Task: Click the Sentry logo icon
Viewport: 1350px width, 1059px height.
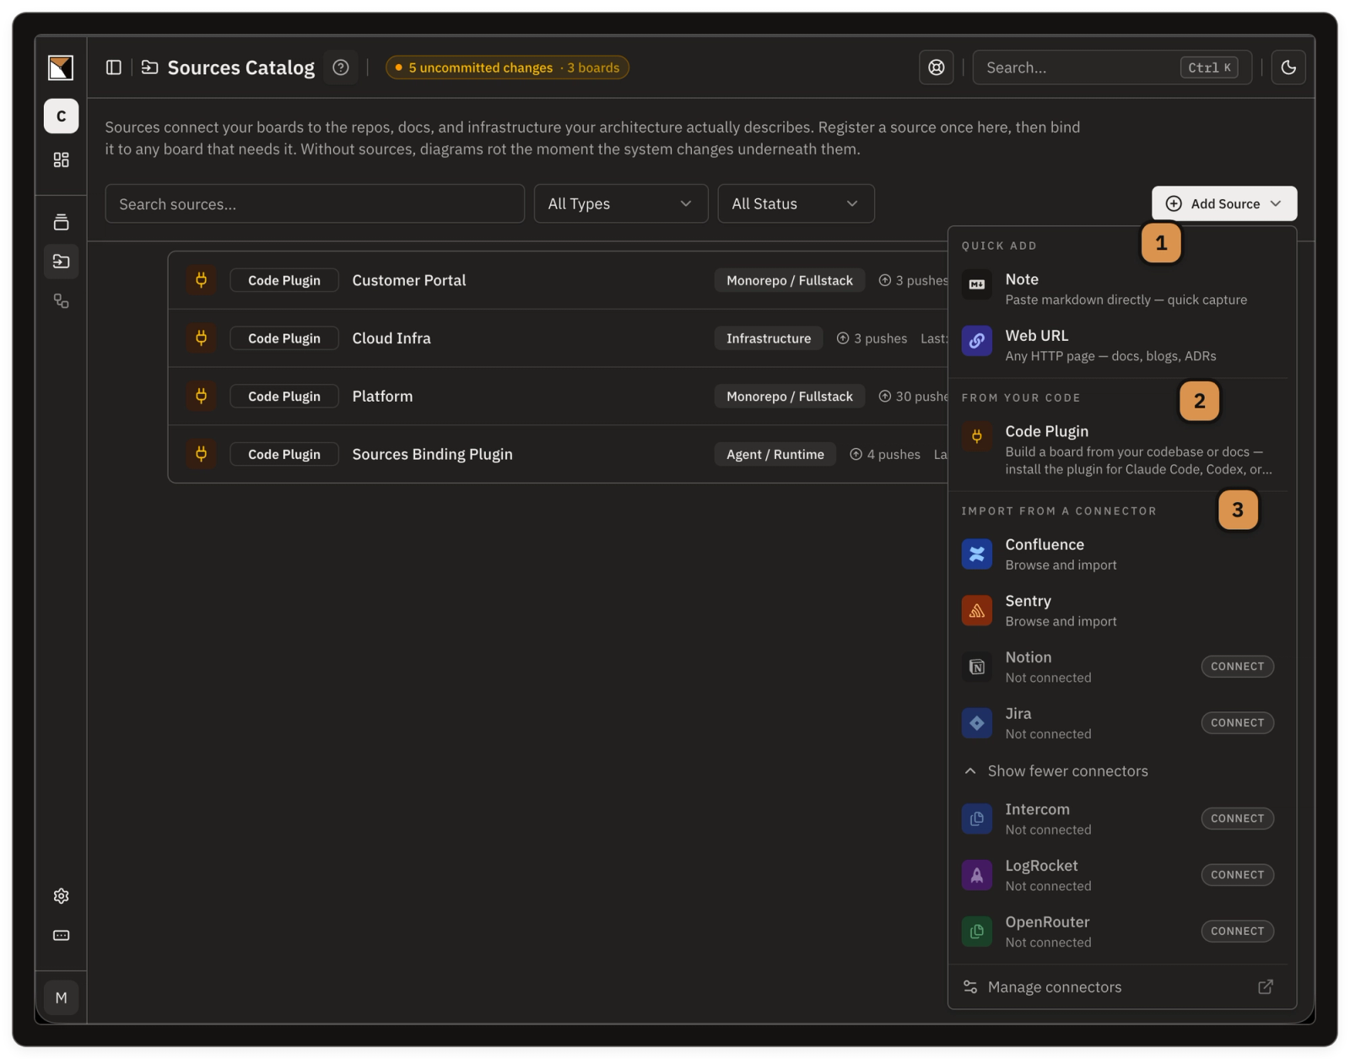Action: point(977,611)
